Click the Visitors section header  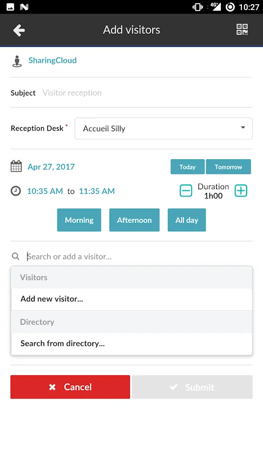(x=131, y=278)
